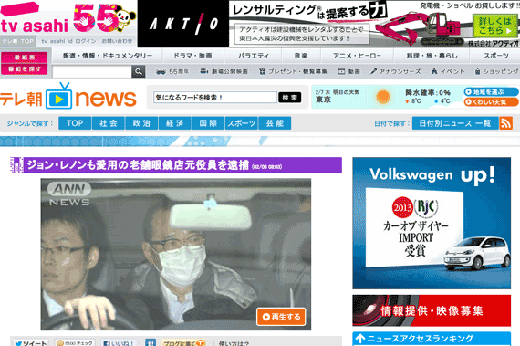Select the 経済 genre tab
Screen dimensions: 520x346
[x=175, y=123]
